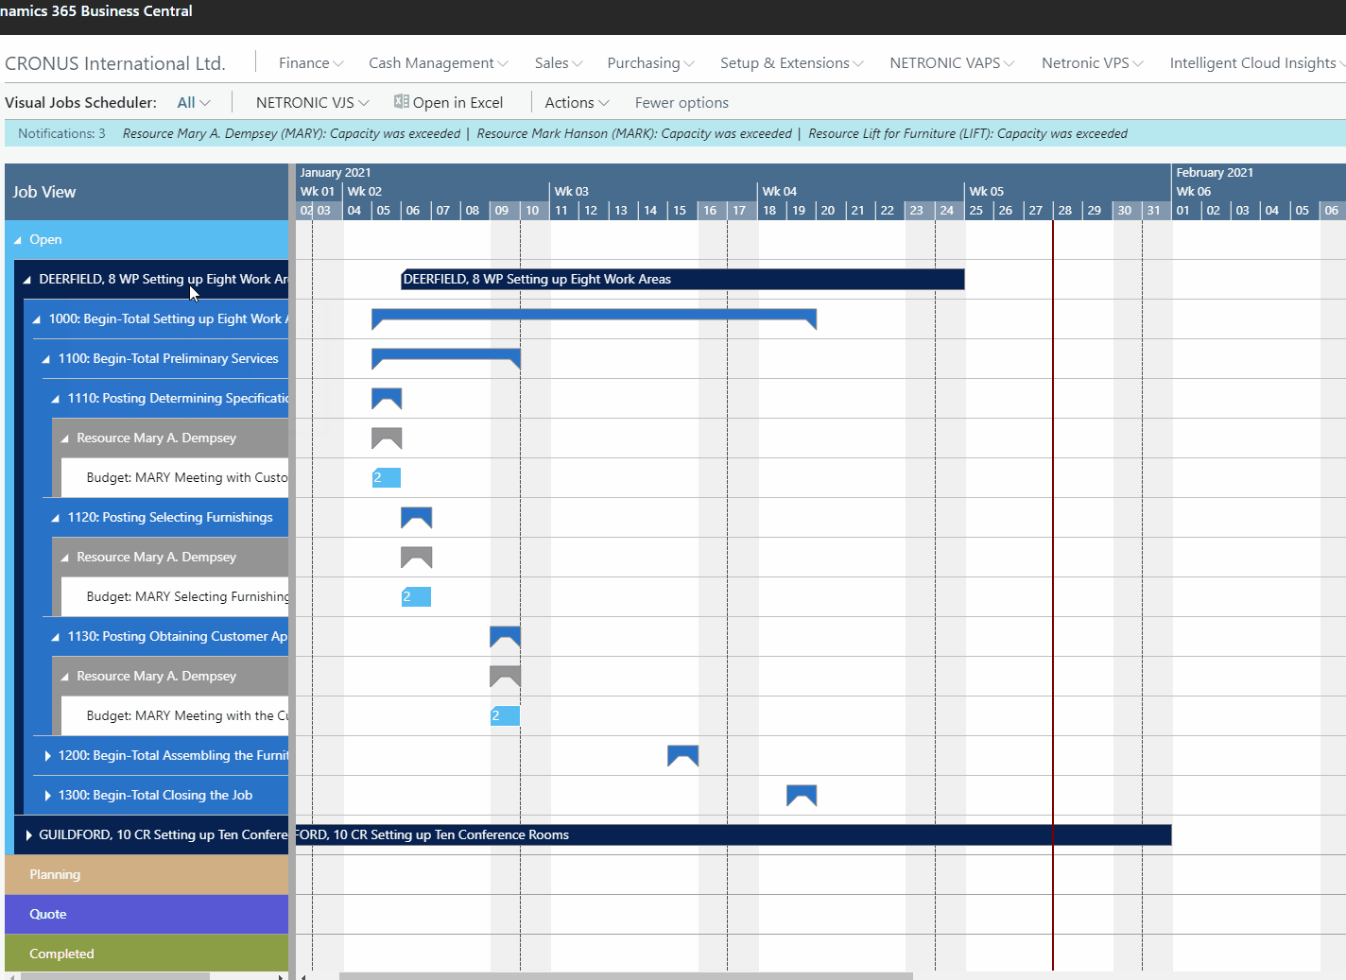Click the milestone for 1130 Posting Obtaining Customer Approval
The image size is (1346, 980).
[504, 636]
